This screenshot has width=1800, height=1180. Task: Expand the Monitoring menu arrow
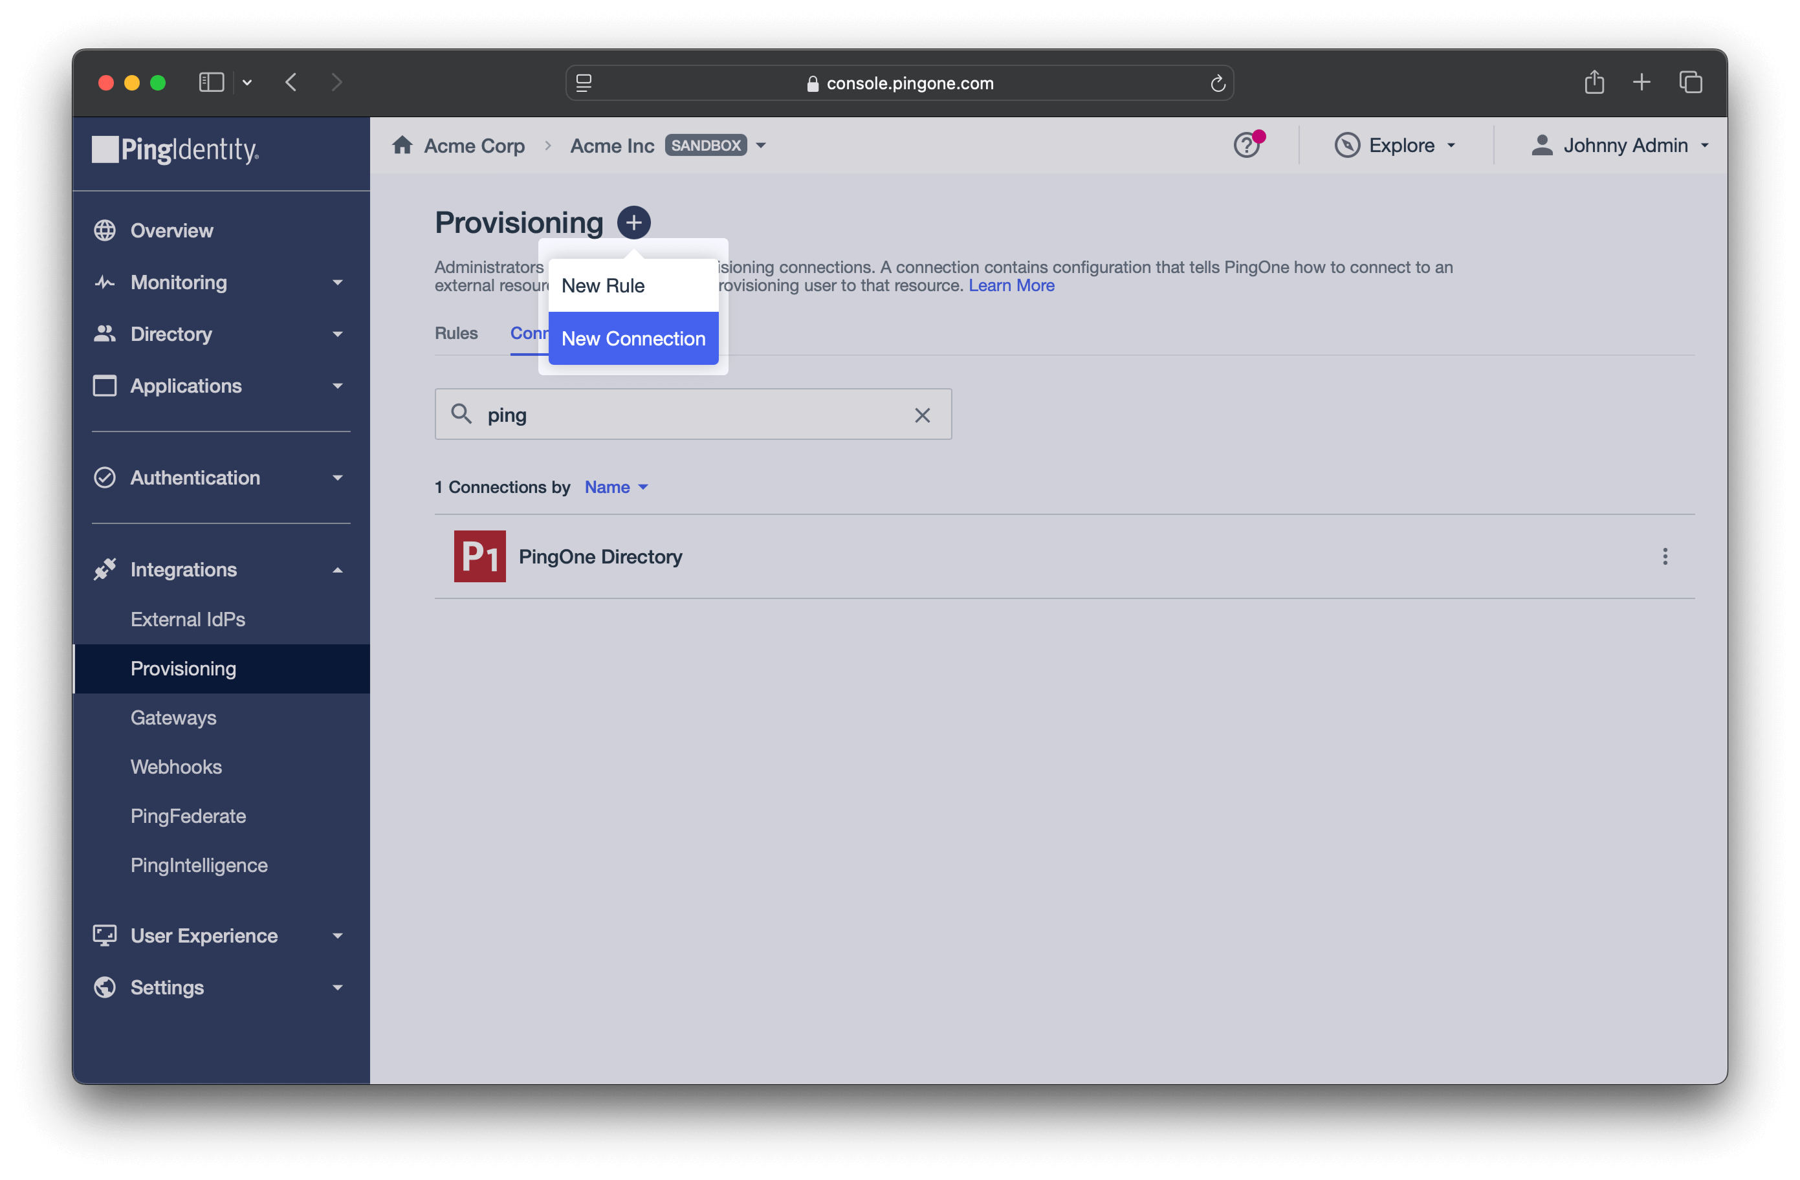coord(337,283)
